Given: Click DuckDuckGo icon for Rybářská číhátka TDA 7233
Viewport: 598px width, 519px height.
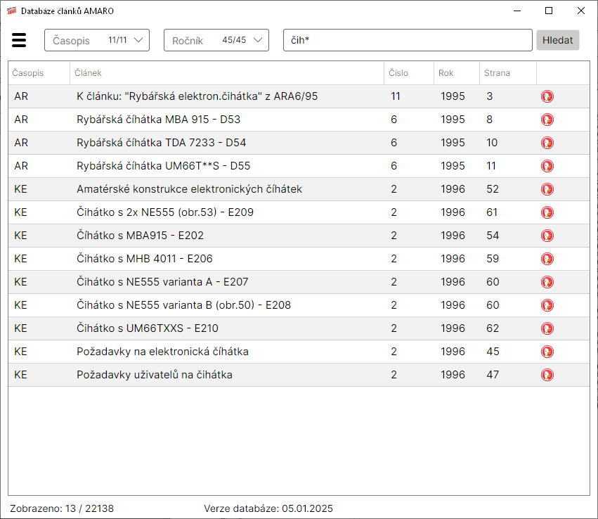Looking at the screenshot, I should tap(547, 143).
